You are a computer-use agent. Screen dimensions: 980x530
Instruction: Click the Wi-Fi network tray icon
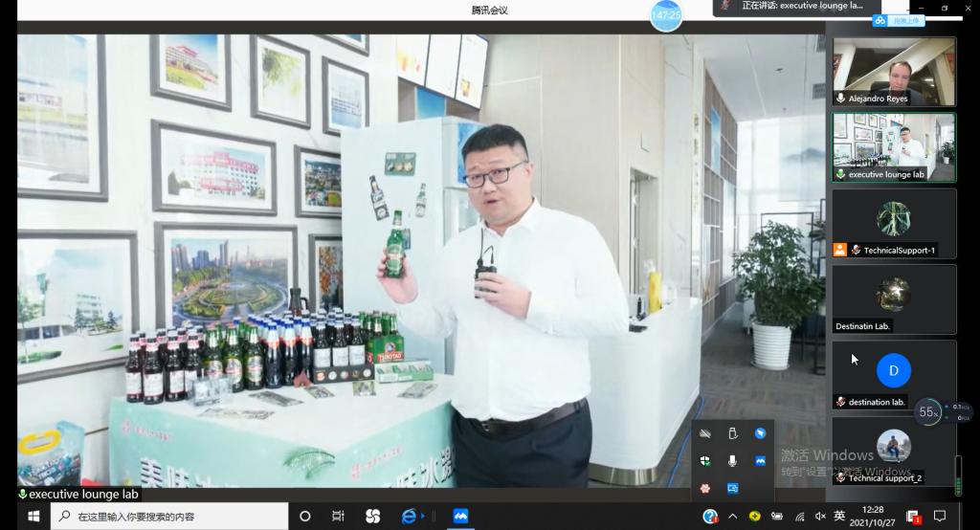point(799,516)
